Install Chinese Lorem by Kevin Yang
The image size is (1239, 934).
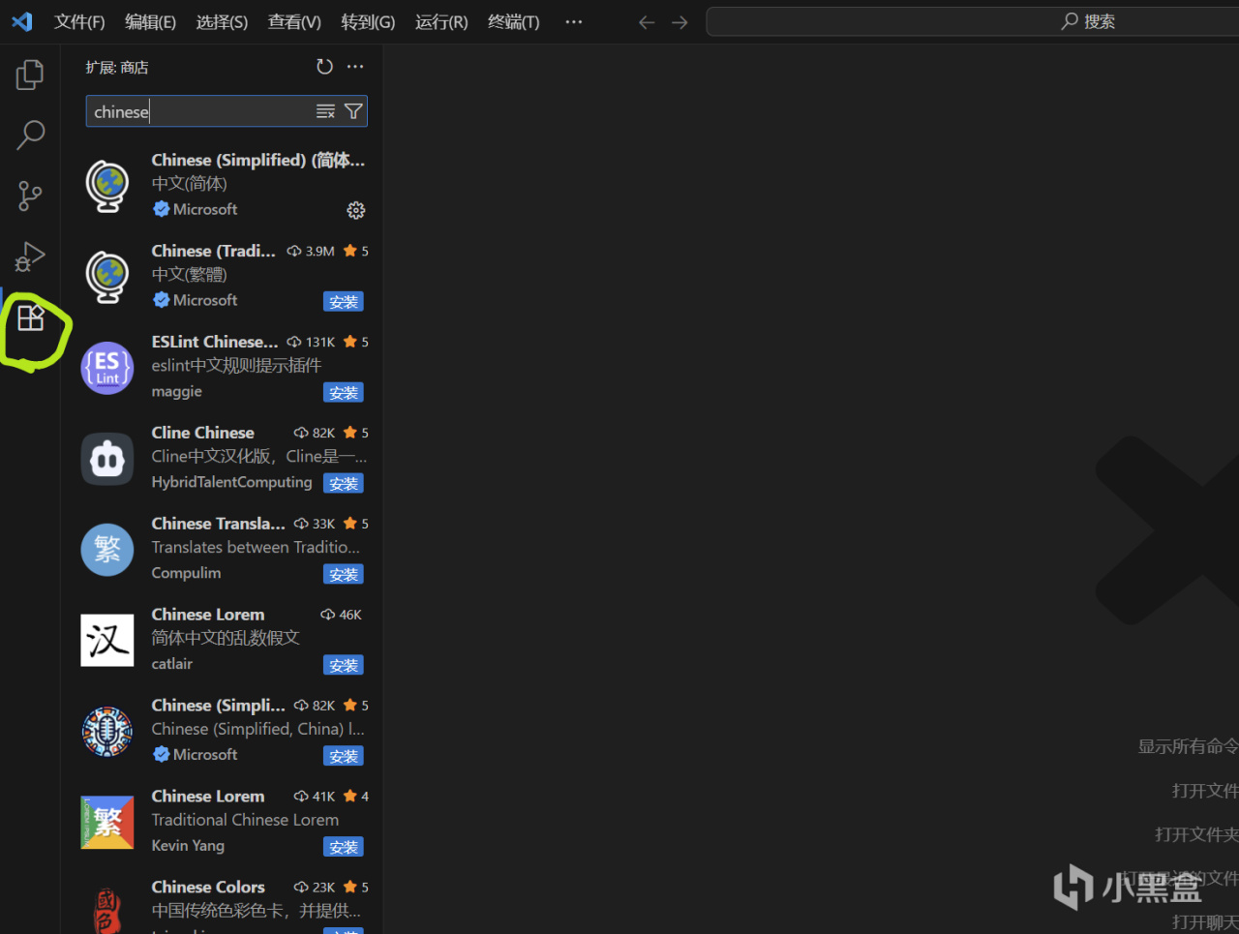(x=344, y=847)
